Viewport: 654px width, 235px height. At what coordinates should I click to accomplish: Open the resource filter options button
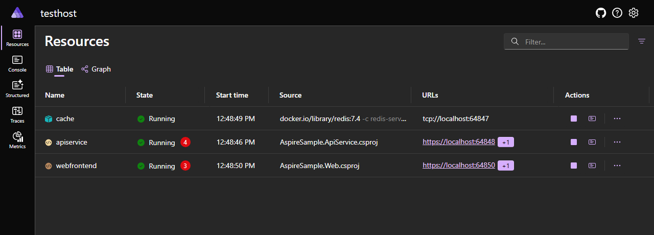pos(642,41)
